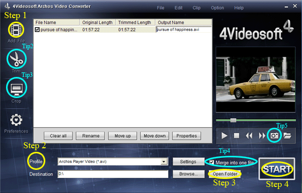Screen dimensions: 302x193
Task: Click the Rename button
Action: click(91, 136)
